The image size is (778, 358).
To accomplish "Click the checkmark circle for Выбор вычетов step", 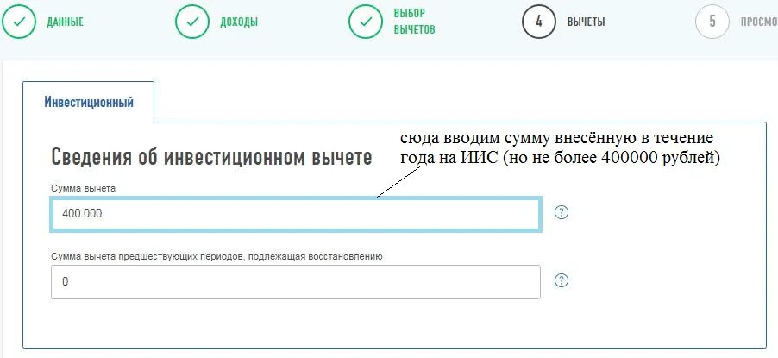I will click(366, 22).
